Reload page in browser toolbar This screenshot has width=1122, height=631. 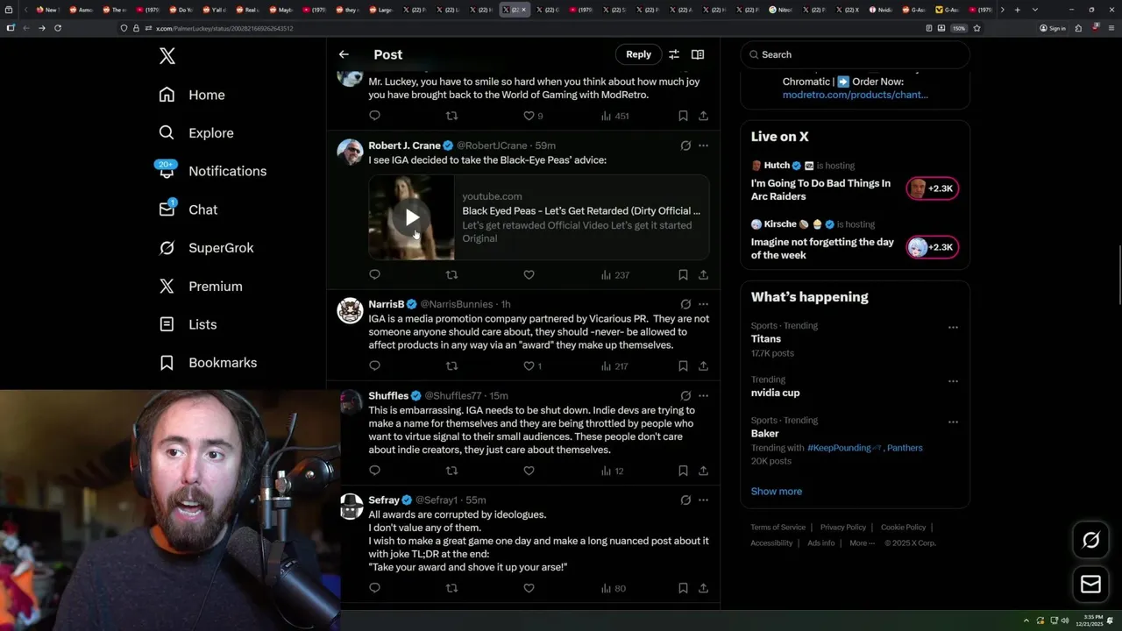(58, 28)
